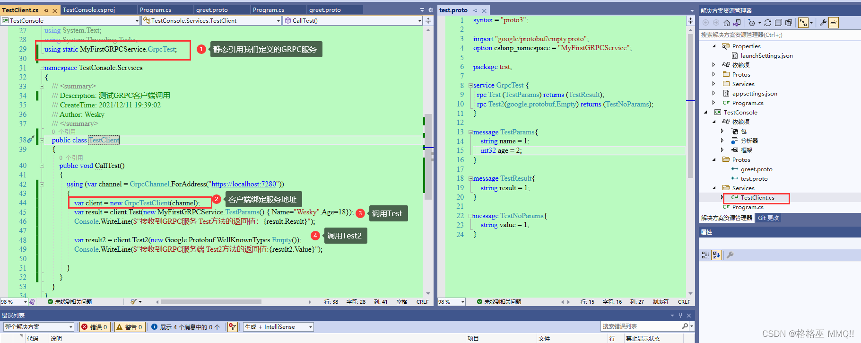
Task: Toggle the warnings filter button showing 警告 0
Action: coord(129,327)
